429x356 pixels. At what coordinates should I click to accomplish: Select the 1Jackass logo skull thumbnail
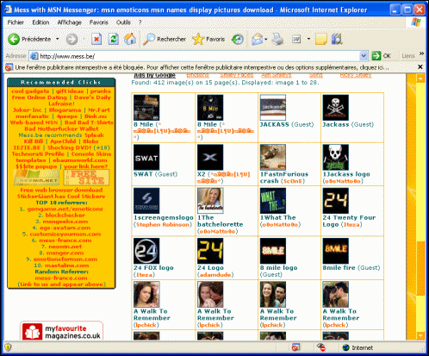point(336,157)
